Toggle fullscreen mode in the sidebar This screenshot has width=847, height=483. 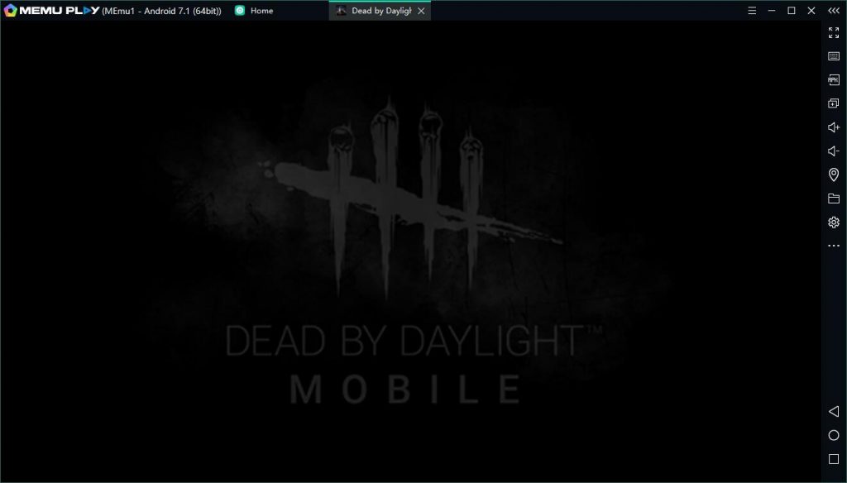(834, 32)
